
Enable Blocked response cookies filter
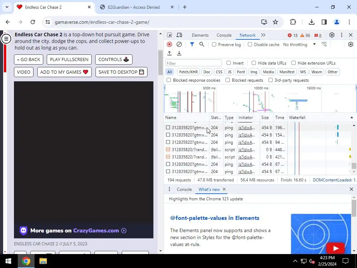[169, 80]
